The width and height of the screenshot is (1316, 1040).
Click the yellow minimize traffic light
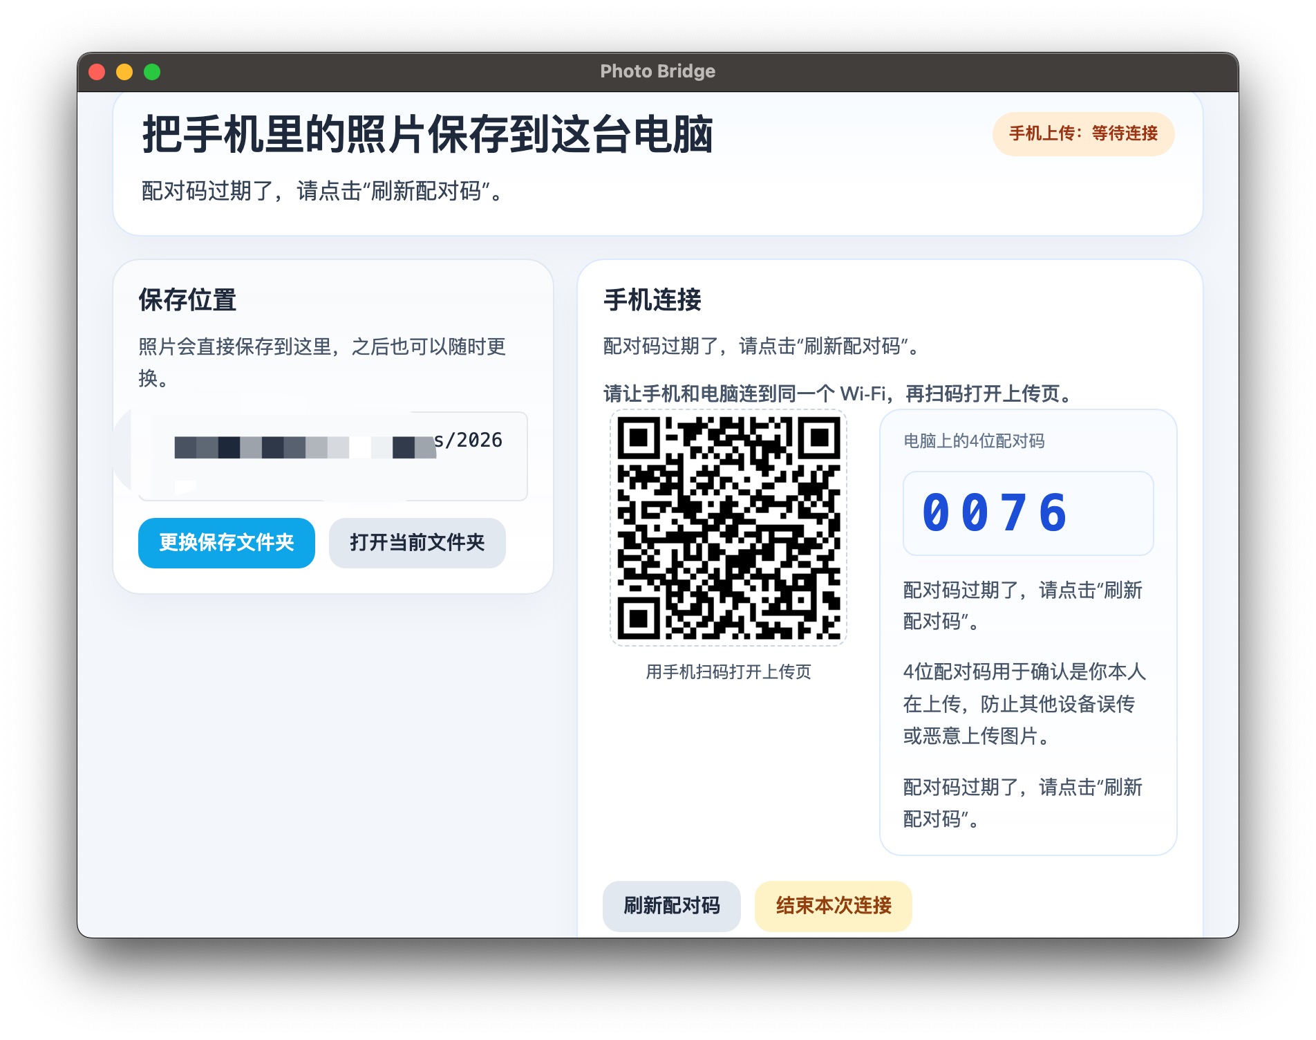[x=124, y=71]
